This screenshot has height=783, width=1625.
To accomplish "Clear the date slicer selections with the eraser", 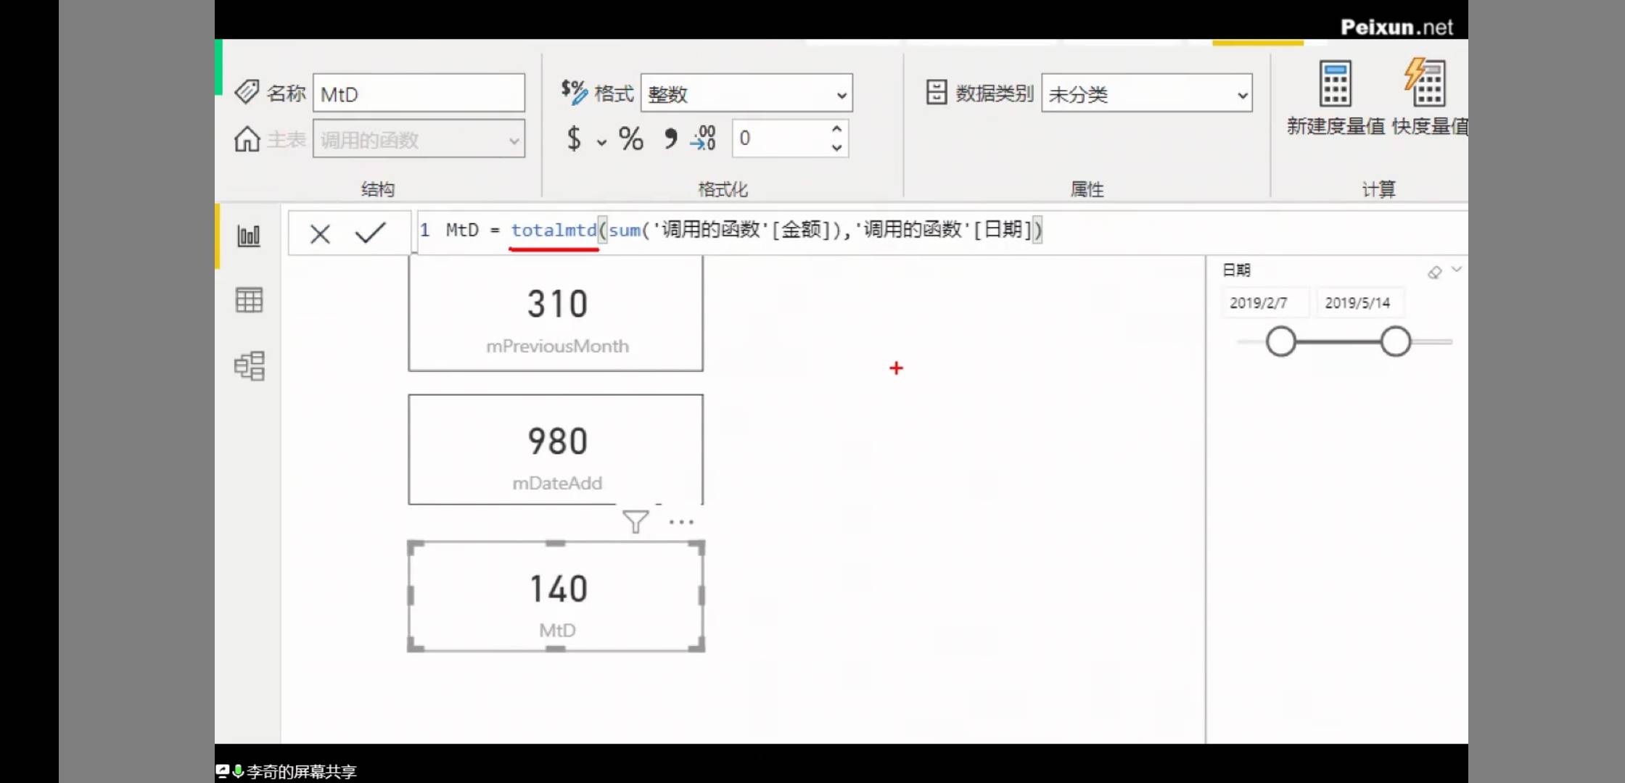I will [1434, 273].
